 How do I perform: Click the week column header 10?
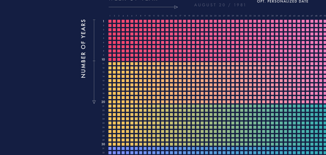click(149, 16)
